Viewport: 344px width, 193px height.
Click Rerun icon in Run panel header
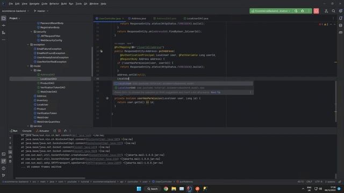click(x=54, y=131)
